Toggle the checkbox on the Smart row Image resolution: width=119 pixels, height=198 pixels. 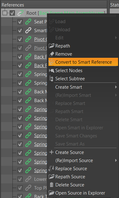(20, 31)
